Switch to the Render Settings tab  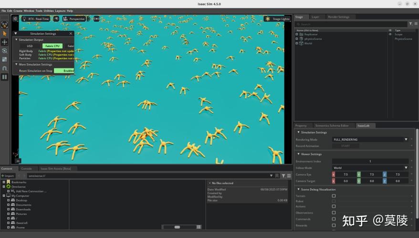pos(338,17)
